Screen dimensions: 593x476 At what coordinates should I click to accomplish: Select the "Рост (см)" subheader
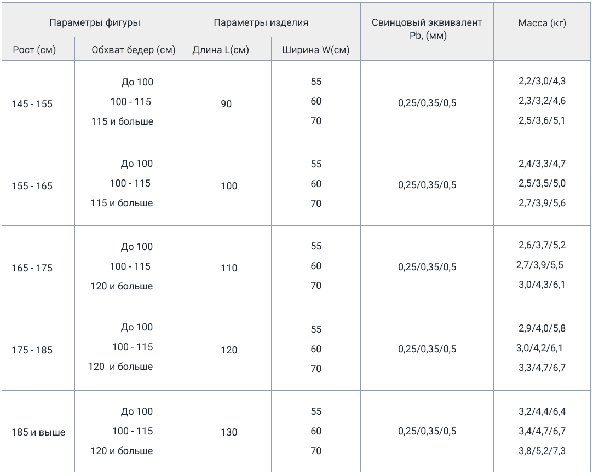(x=34, y=50)
